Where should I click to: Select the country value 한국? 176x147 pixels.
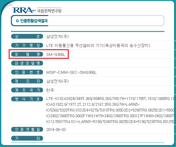click(50, 90)
